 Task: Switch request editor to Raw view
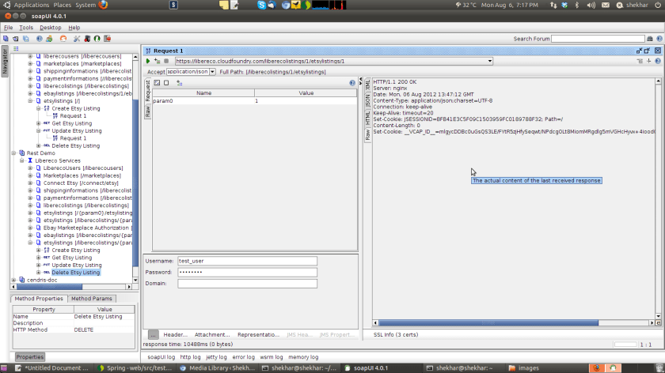click(147, 112)
